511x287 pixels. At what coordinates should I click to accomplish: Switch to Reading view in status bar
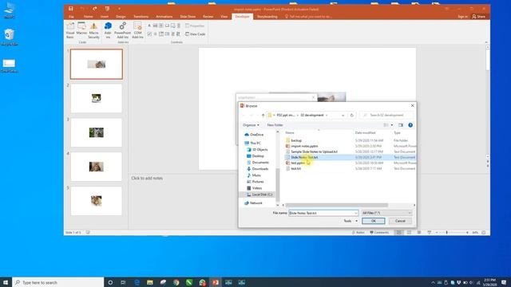[x=419, y=232]
